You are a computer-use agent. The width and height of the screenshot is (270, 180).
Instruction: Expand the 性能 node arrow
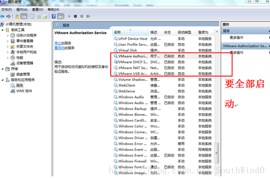click(8, 58)
